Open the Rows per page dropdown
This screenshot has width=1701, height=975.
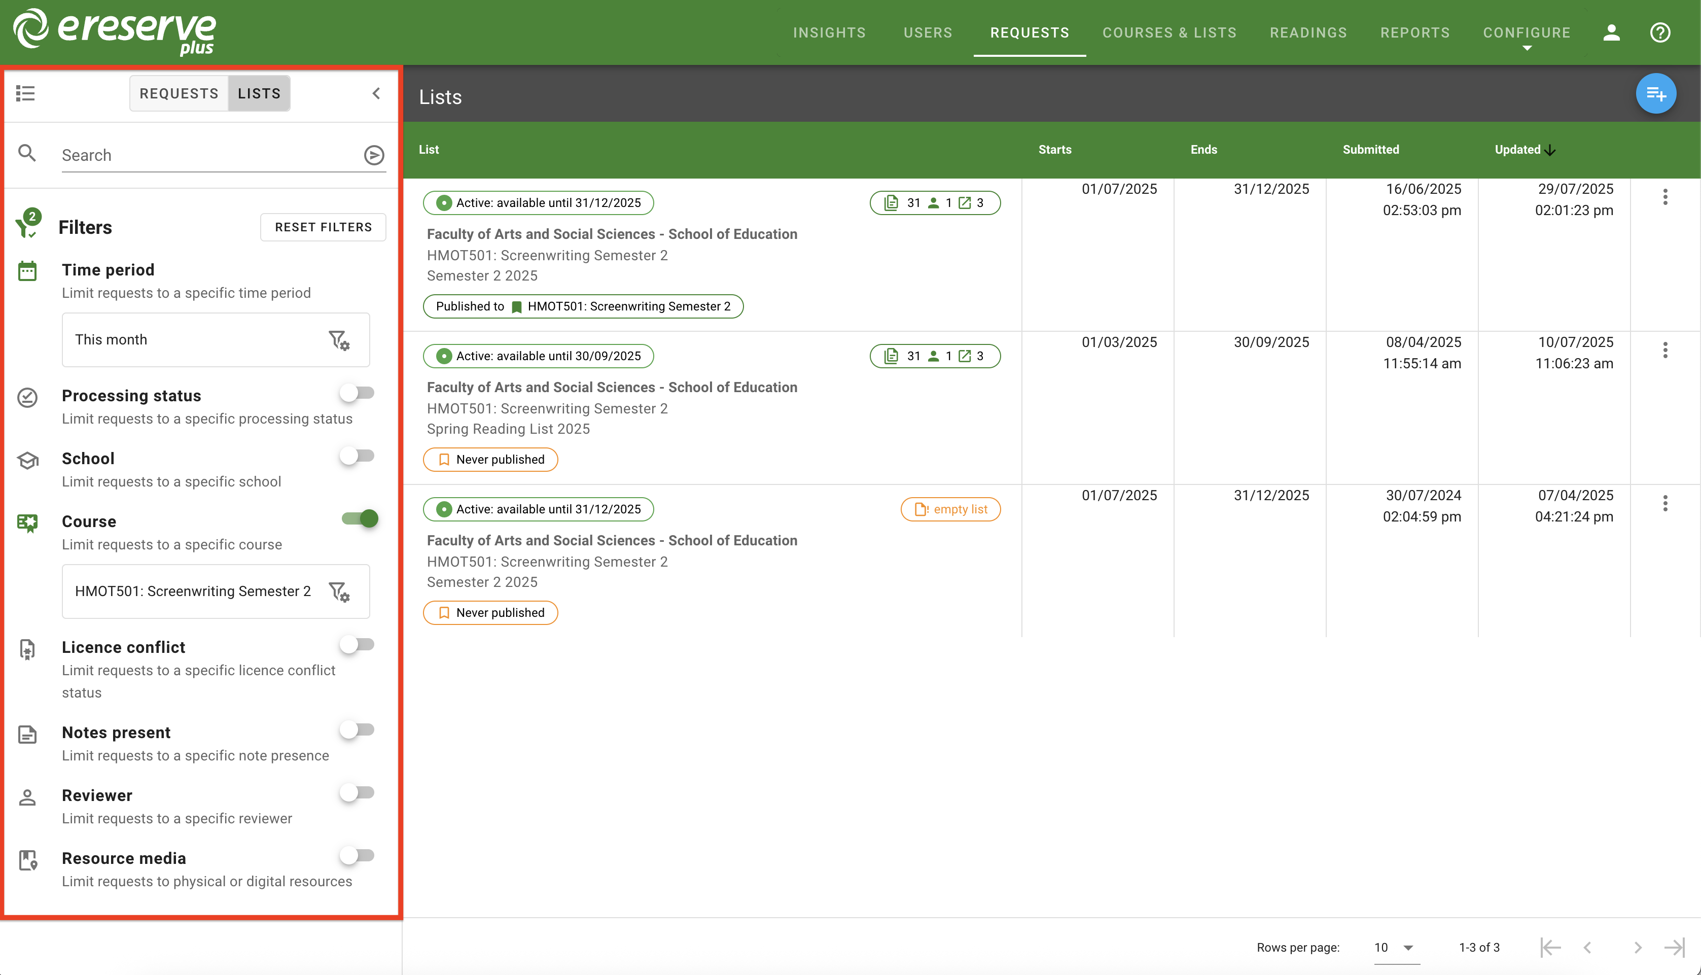[x=1394, y=947]
